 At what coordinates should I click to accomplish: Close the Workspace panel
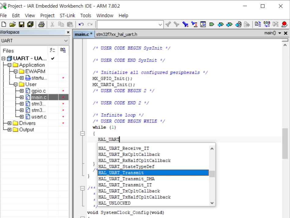point(68,32)
